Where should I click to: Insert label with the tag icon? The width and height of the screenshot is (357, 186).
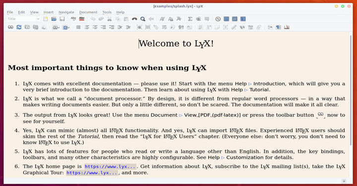tap(156, 27)
